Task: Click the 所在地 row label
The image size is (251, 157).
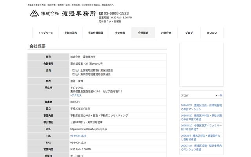Action: [x=48, y=88]
